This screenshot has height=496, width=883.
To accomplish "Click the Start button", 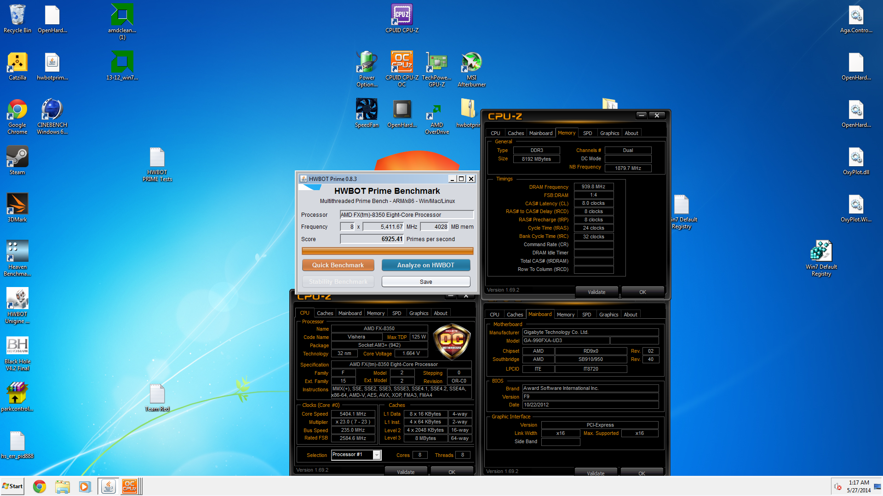I will pos(12,486).
